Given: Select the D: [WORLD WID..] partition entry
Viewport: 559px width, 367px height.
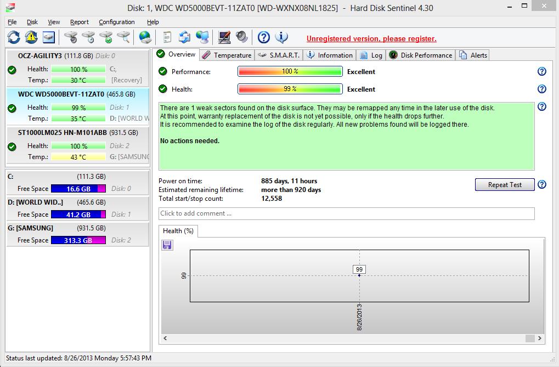Looking at the screenshot, I should pos(78,208).
